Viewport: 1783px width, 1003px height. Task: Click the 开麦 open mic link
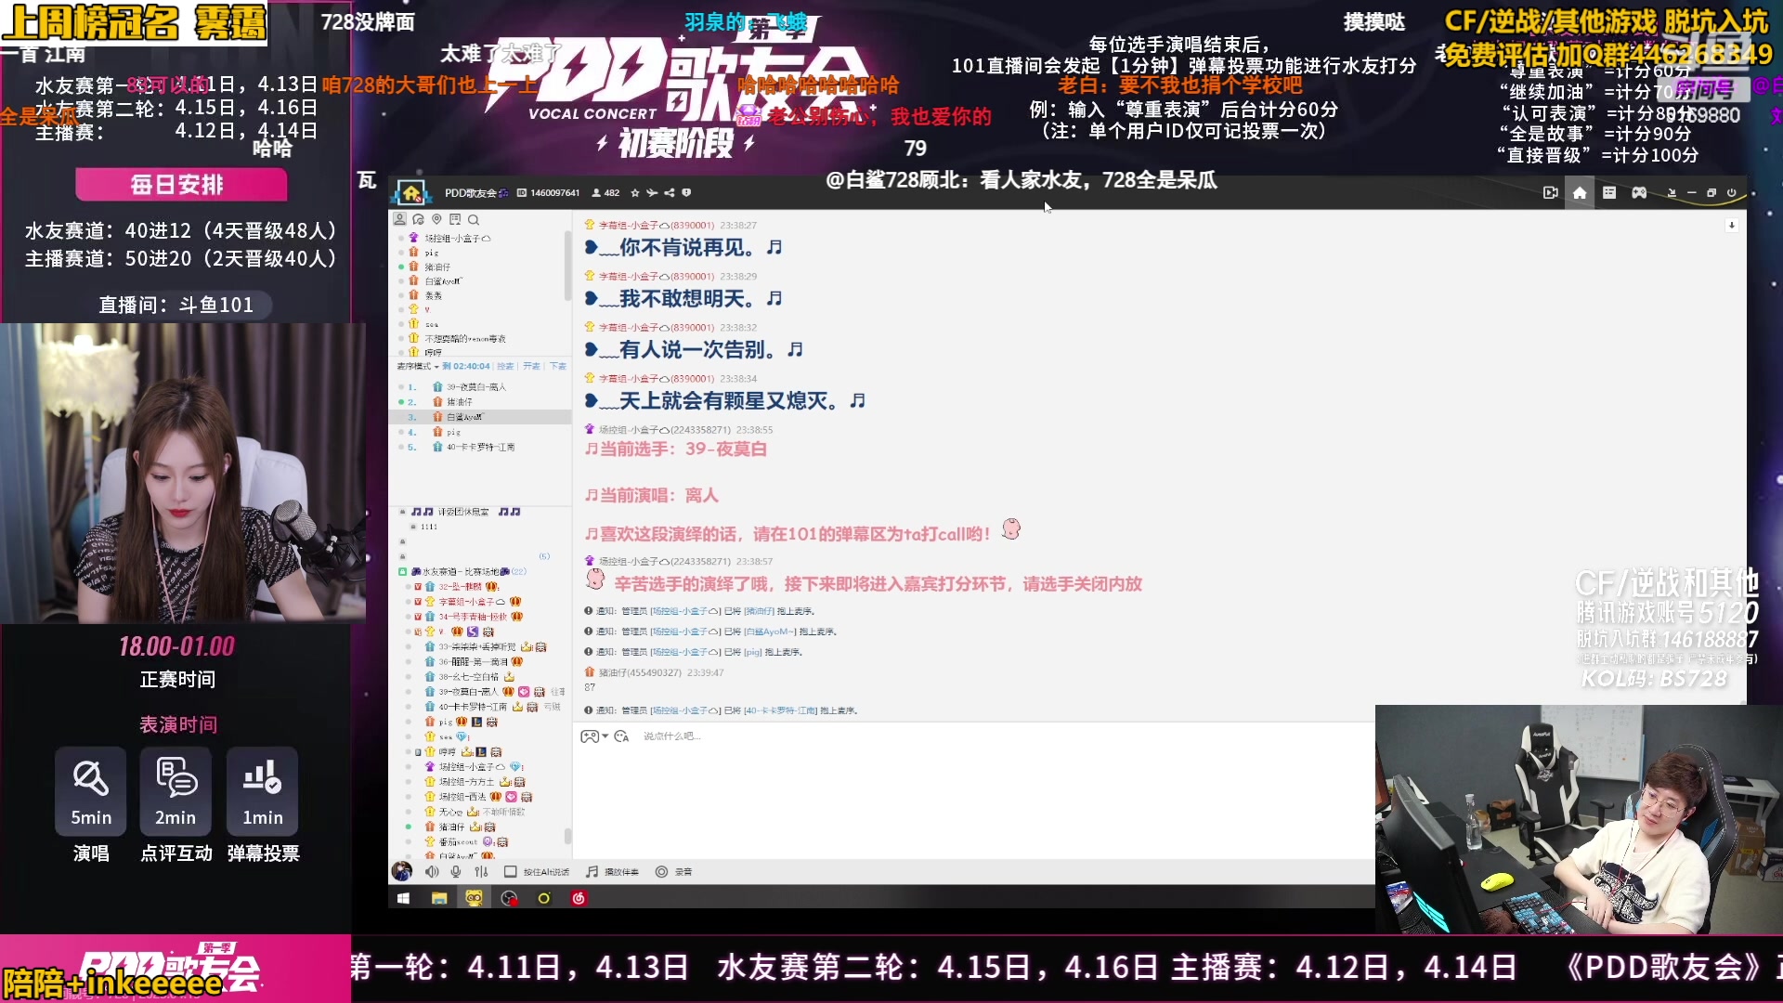[x=531, y=366]
